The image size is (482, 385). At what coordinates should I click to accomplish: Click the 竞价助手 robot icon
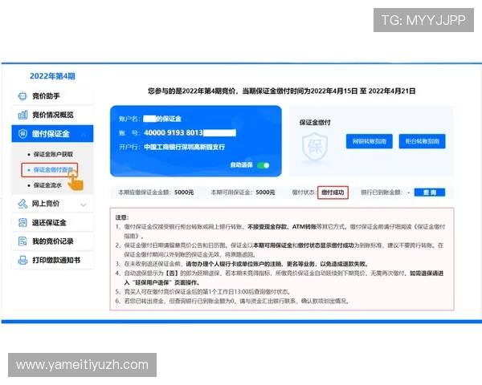coord(22,96)
